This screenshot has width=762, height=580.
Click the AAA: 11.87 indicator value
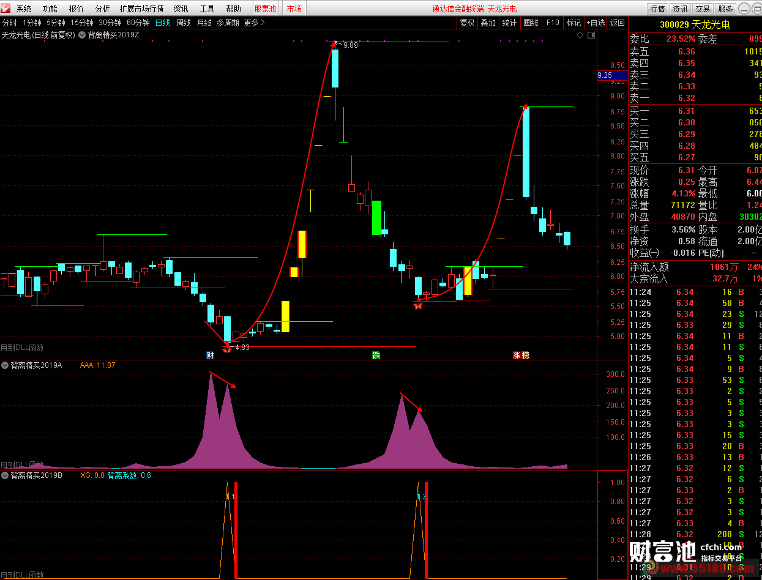point(97,365)
